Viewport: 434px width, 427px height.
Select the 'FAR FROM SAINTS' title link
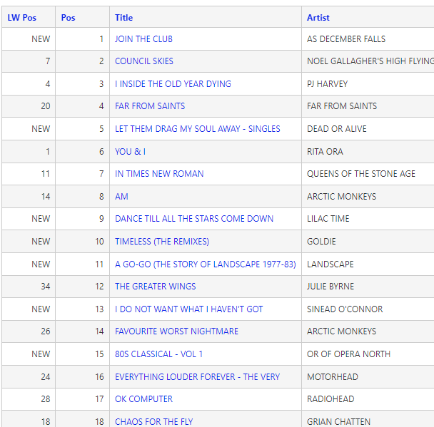coord(150,106)
